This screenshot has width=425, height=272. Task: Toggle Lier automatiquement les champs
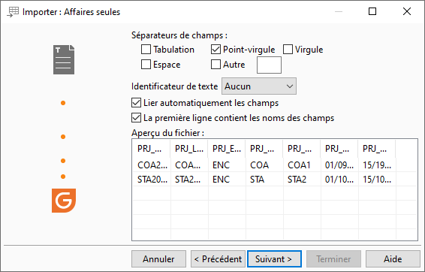136,103
